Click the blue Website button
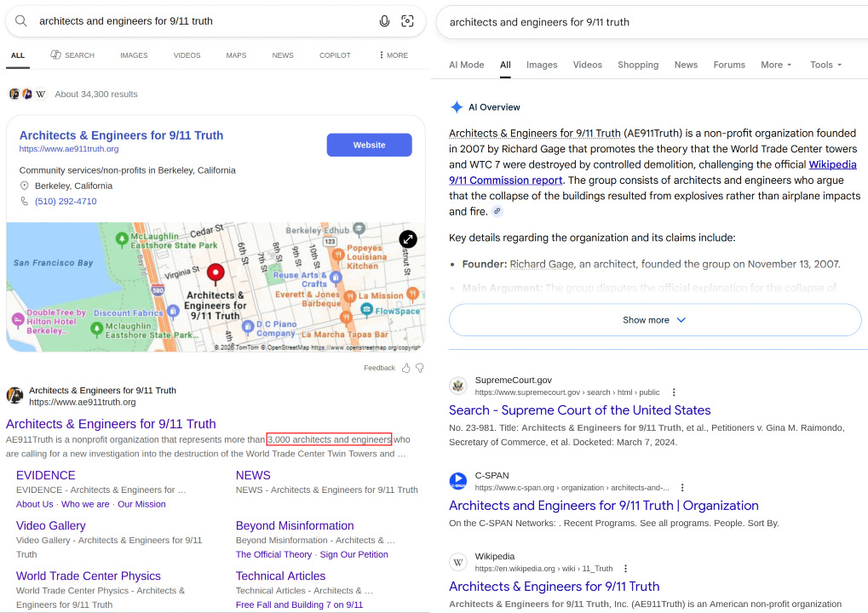This screenshot has height=613, width=868. (369, 145)
